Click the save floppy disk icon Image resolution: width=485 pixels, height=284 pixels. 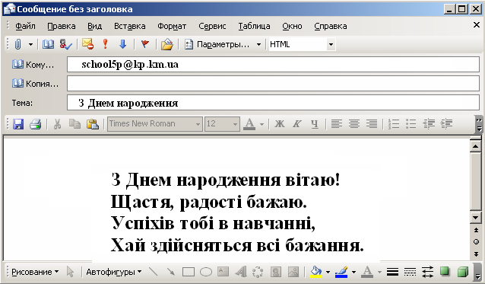18,124
